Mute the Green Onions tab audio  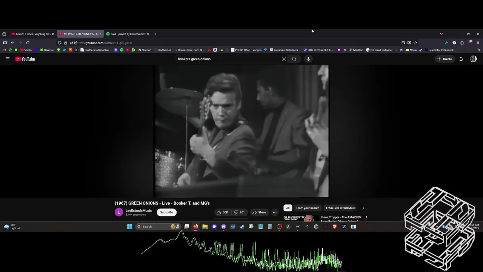click(65, 34)
